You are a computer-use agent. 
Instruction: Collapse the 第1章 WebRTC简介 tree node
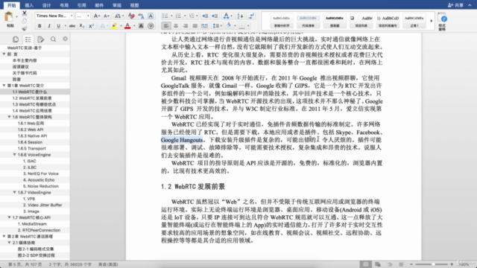(x=4, y=86)
